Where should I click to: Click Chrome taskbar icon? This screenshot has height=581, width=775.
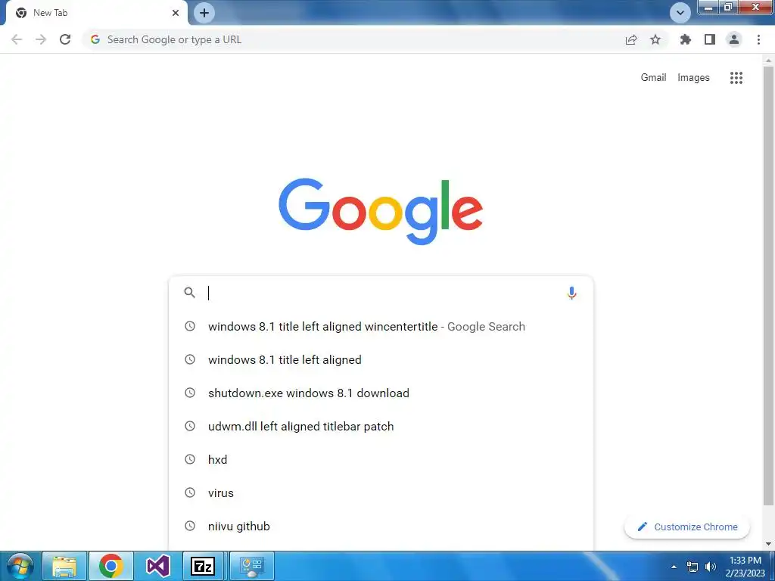(x=110, y=566)
